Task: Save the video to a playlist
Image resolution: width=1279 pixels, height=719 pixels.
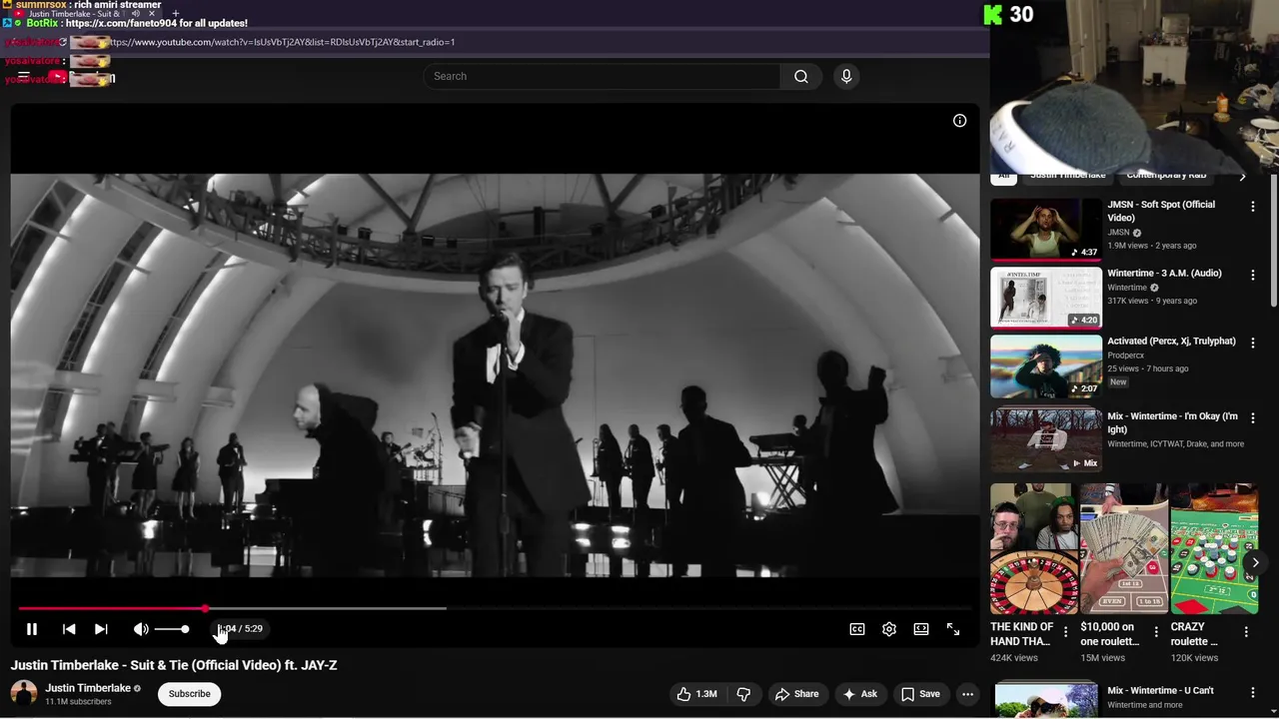Action: point(920,694)
